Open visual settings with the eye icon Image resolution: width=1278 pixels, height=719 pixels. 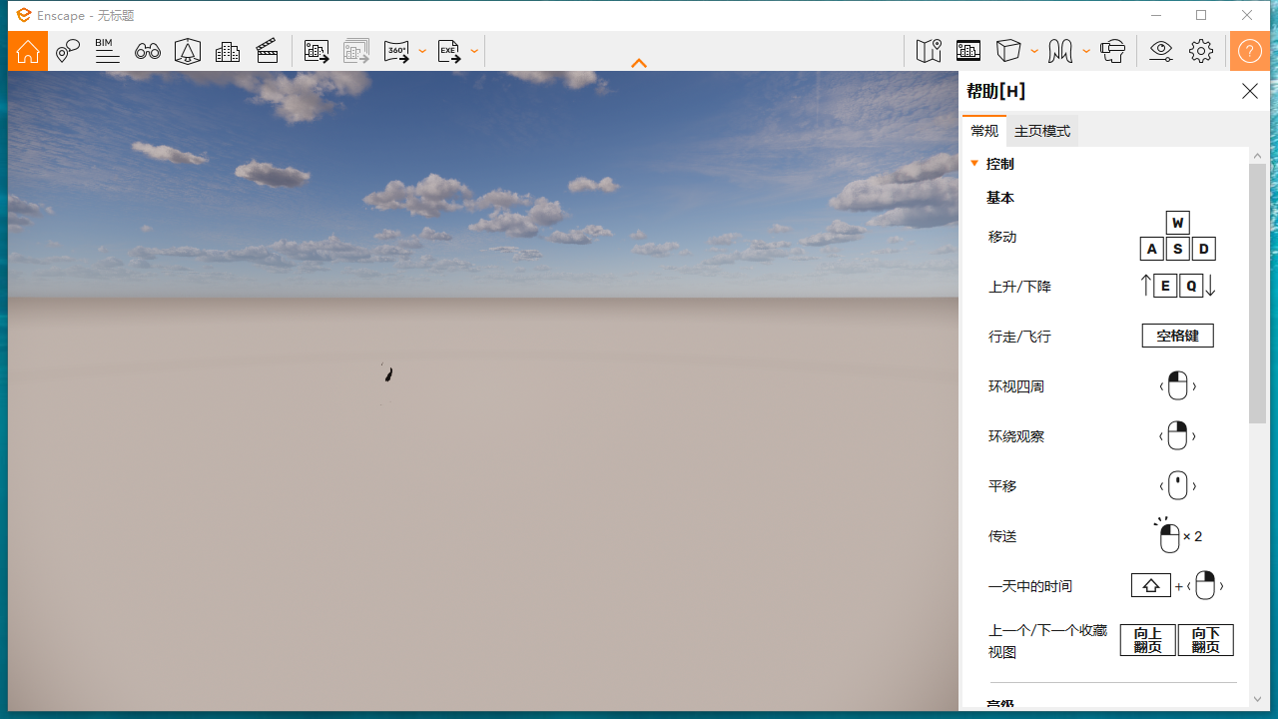(x=1160, y=51)
